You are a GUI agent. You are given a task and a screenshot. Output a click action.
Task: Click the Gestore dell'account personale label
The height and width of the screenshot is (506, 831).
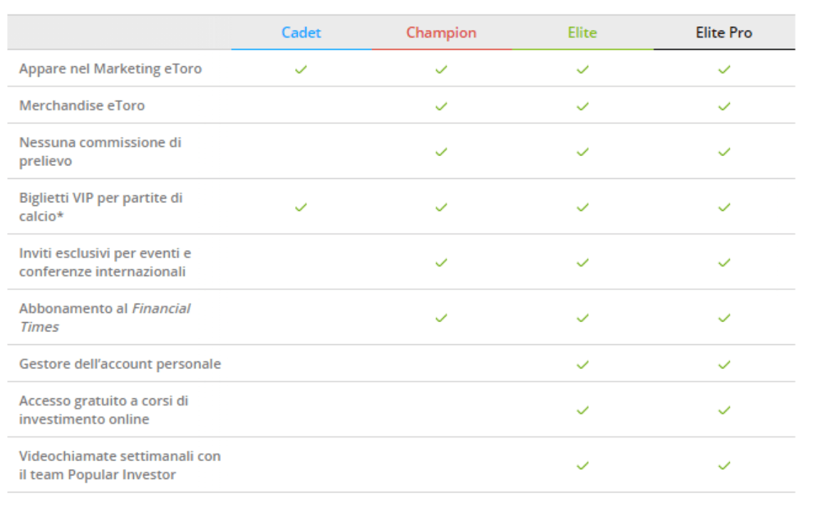pos(120,364)
